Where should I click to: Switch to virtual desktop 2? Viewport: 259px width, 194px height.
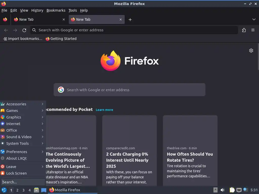pyautogui.click(x=17, y=190)
